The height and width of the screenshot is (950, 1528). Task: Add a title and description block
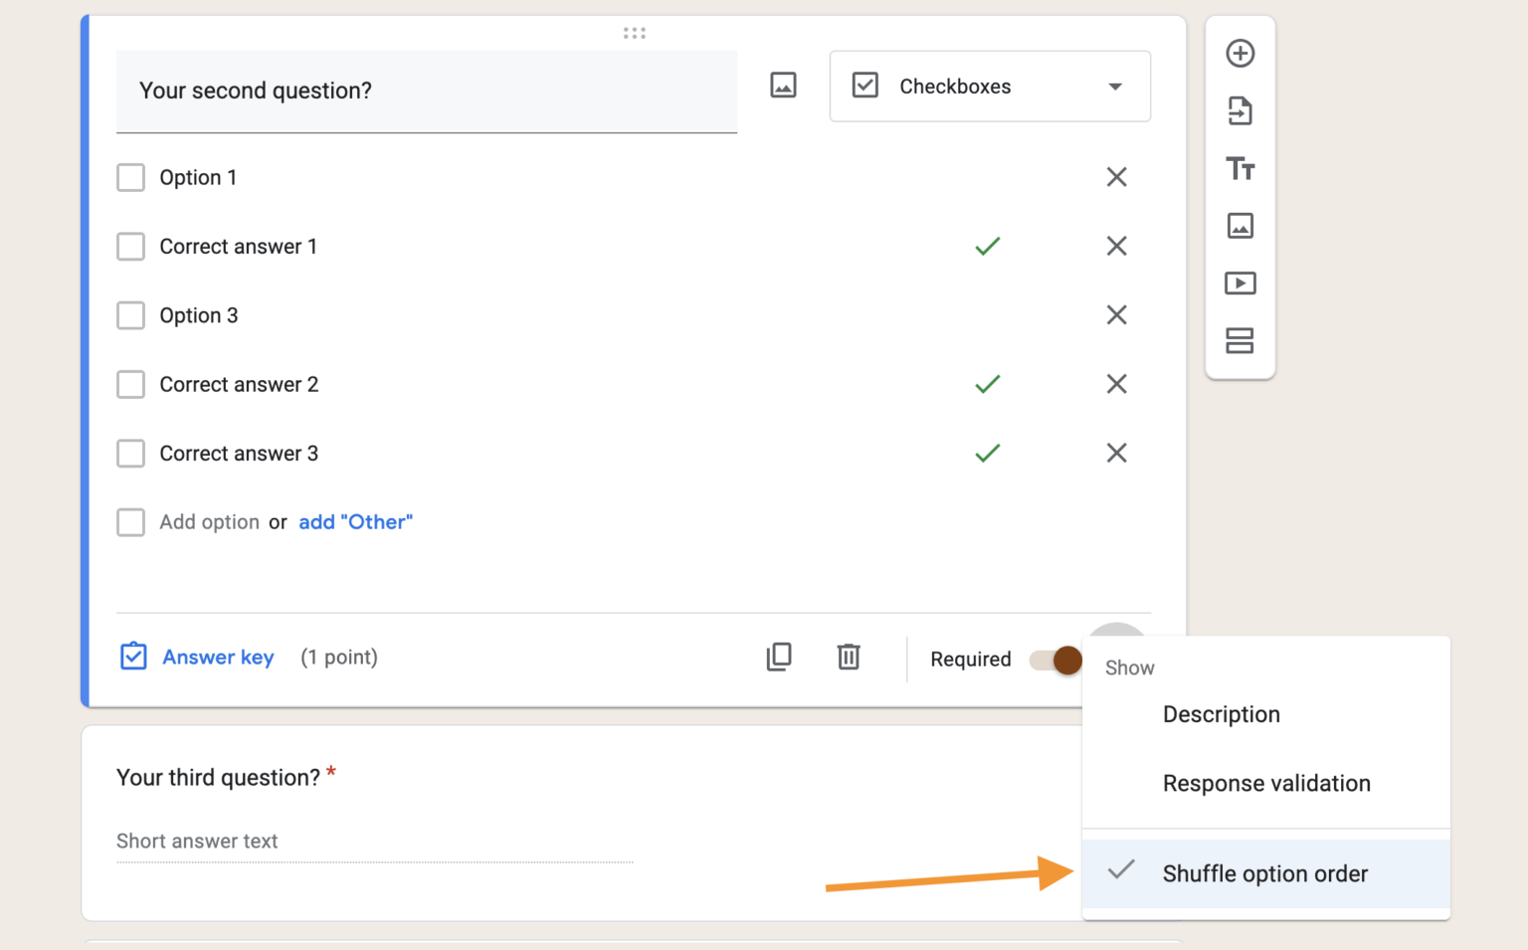pos(1240,169)
